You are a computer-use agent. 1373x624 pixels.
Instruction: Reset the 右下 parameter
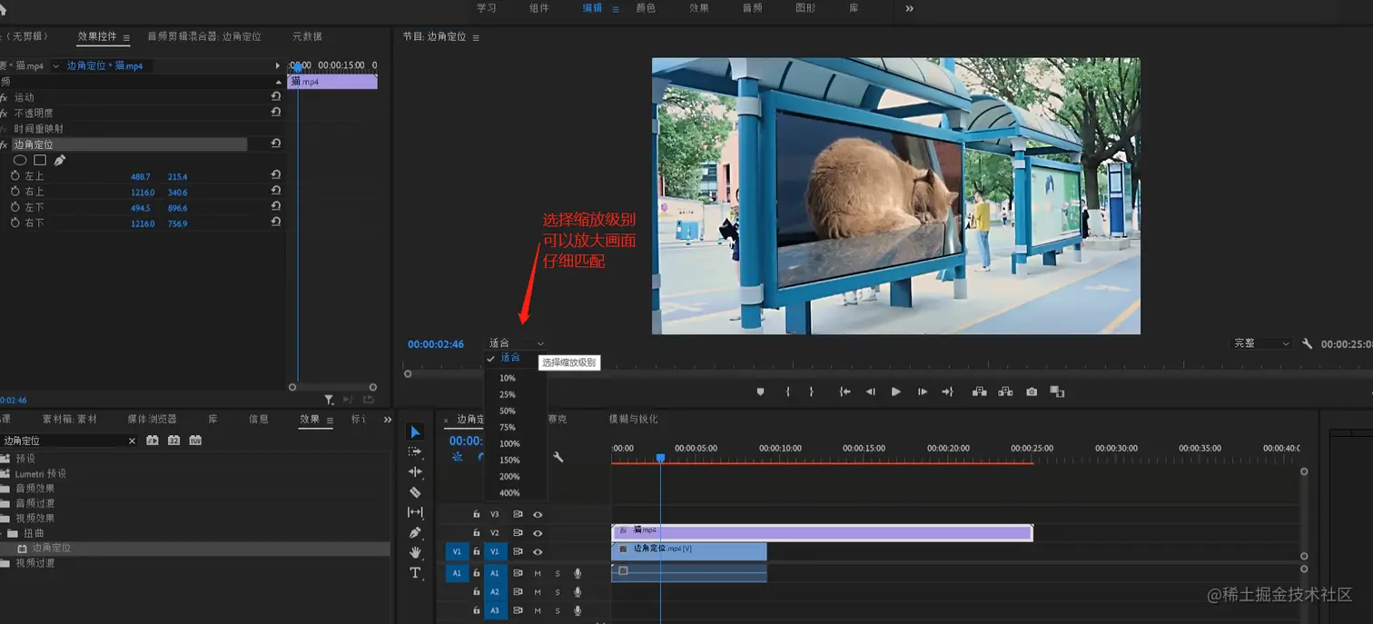(x=276, y=222)
